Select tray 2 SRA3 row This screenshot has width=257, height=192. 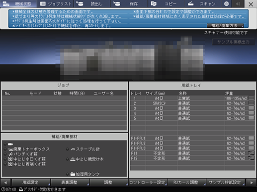tap(192, 103)
